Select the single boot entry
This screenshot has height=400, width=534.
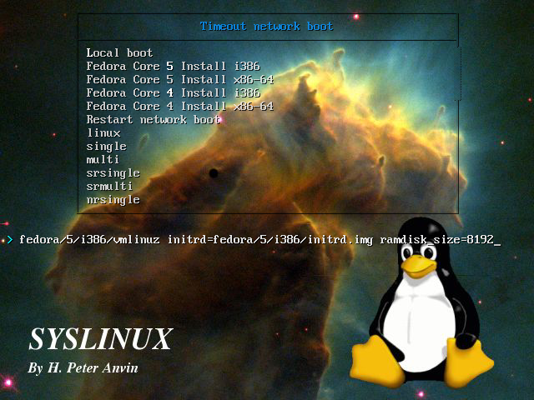106,147
